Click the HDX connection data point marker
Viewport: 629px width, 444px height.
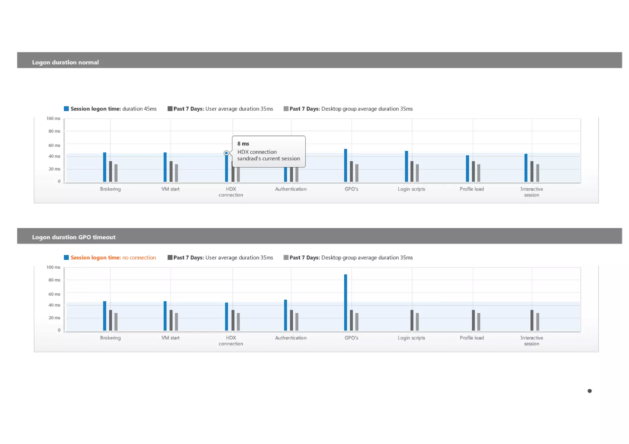226,153
